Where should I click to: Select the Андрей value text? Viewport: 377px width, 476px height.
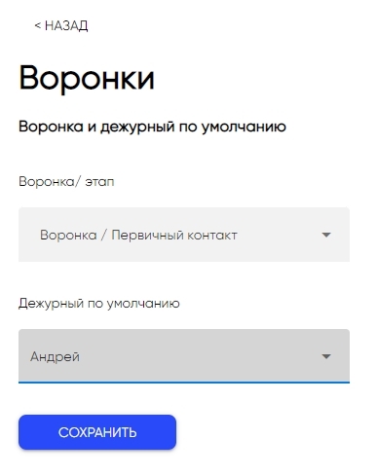click(55, 357)
